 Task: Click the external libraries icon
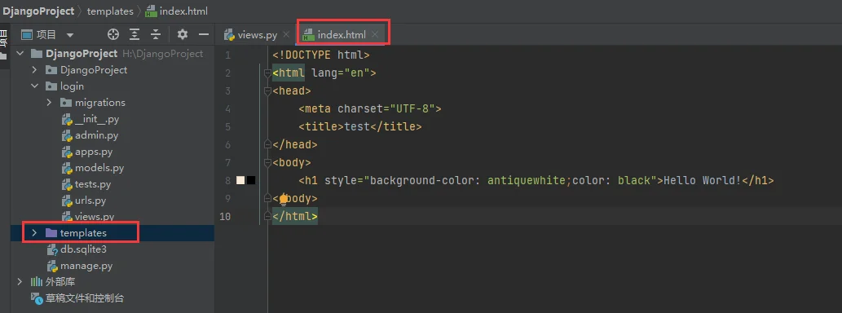(x=37, y=282)
